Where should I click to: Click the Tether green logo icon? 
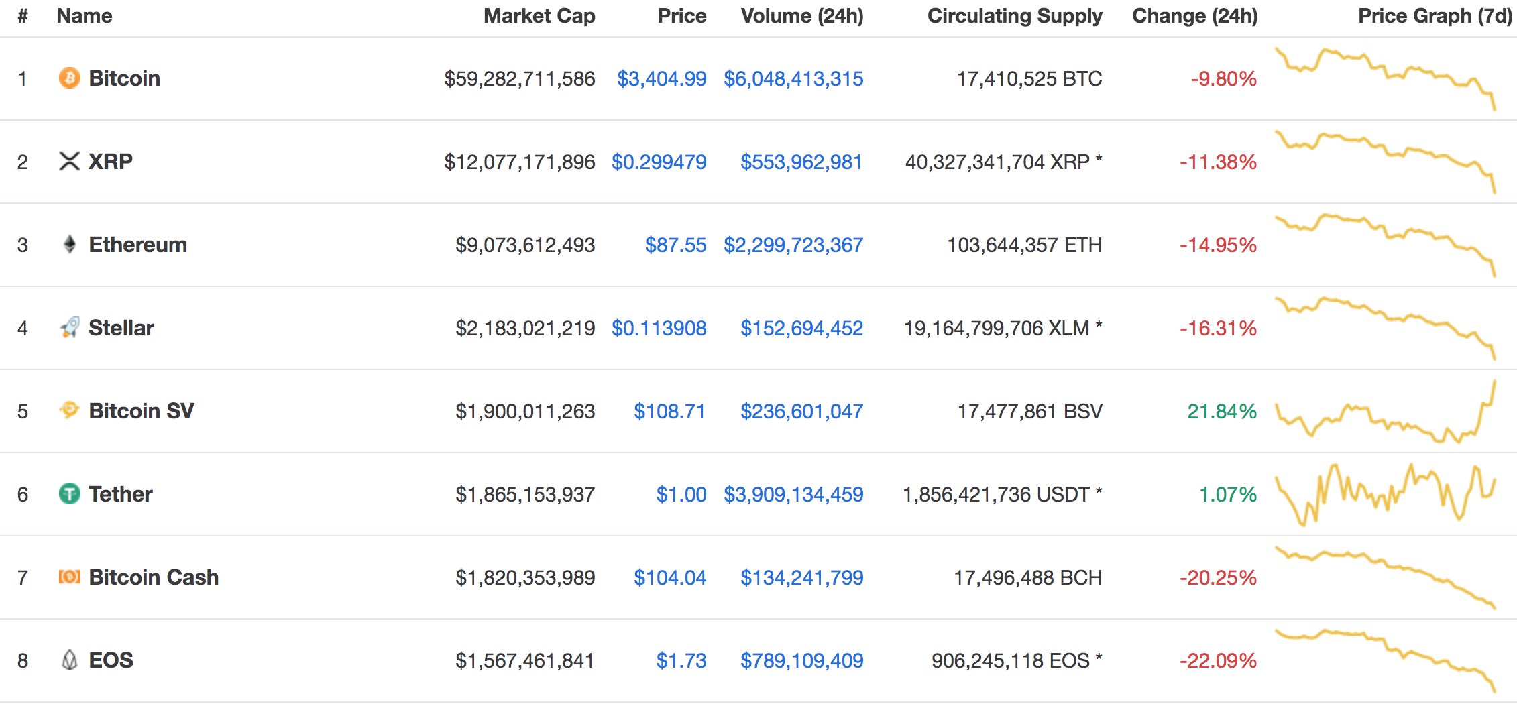tap(69, 493)
